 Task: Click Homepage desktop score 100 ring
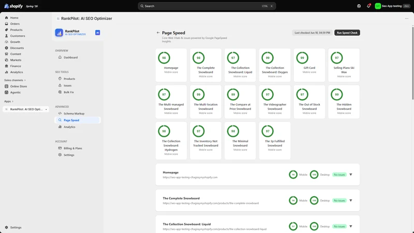tap(314, 174)
